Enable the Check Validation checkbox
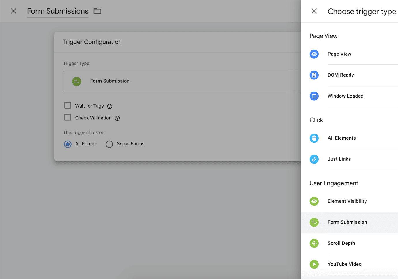 tap(67, 117)
